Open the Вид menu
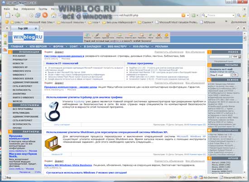Viewport: 249px width, 182px height. click(x=16, y=9)
